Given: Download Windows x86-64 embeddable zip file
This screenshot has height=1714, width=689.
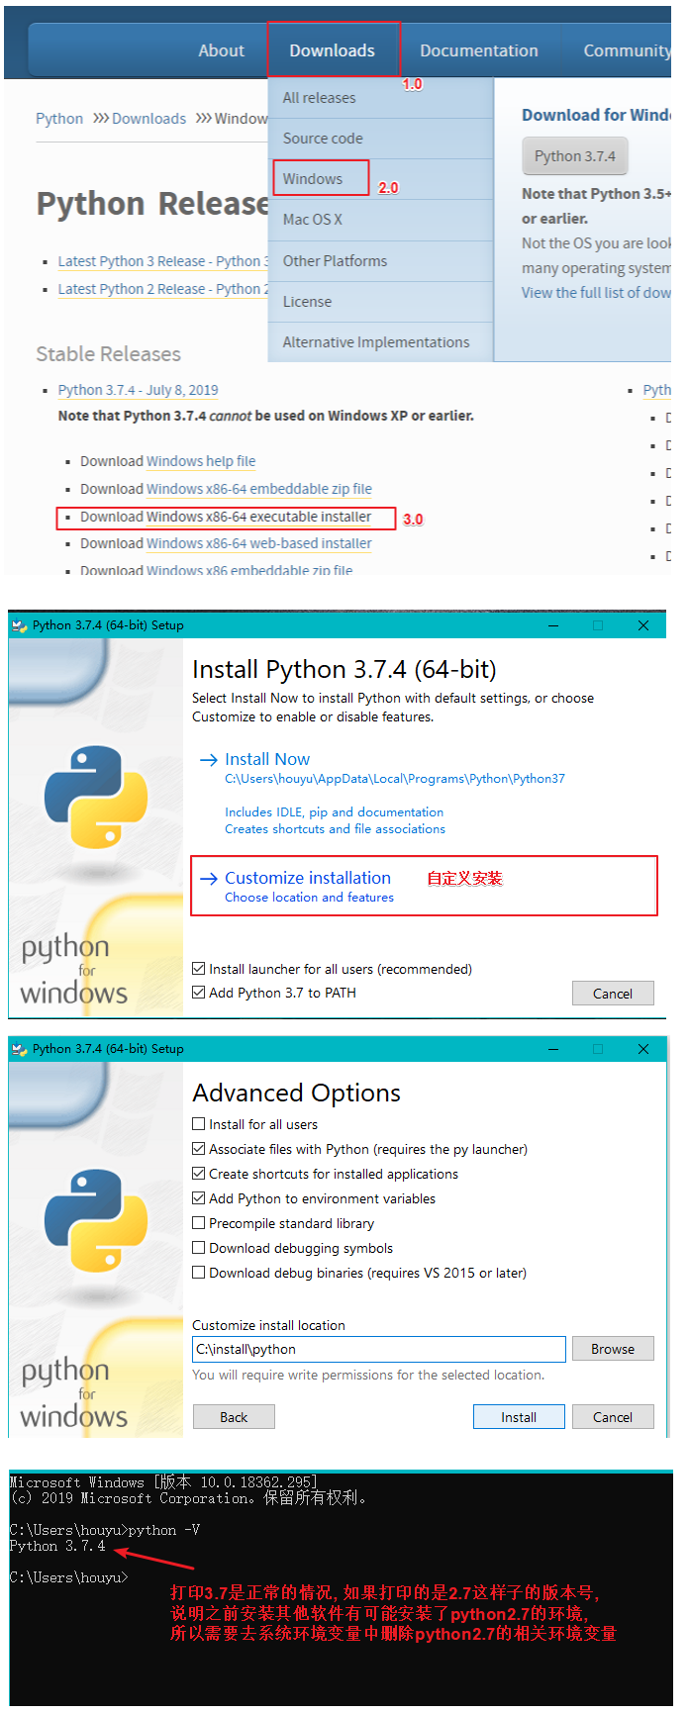Looking at the screenshot, I should coord(259,489).
